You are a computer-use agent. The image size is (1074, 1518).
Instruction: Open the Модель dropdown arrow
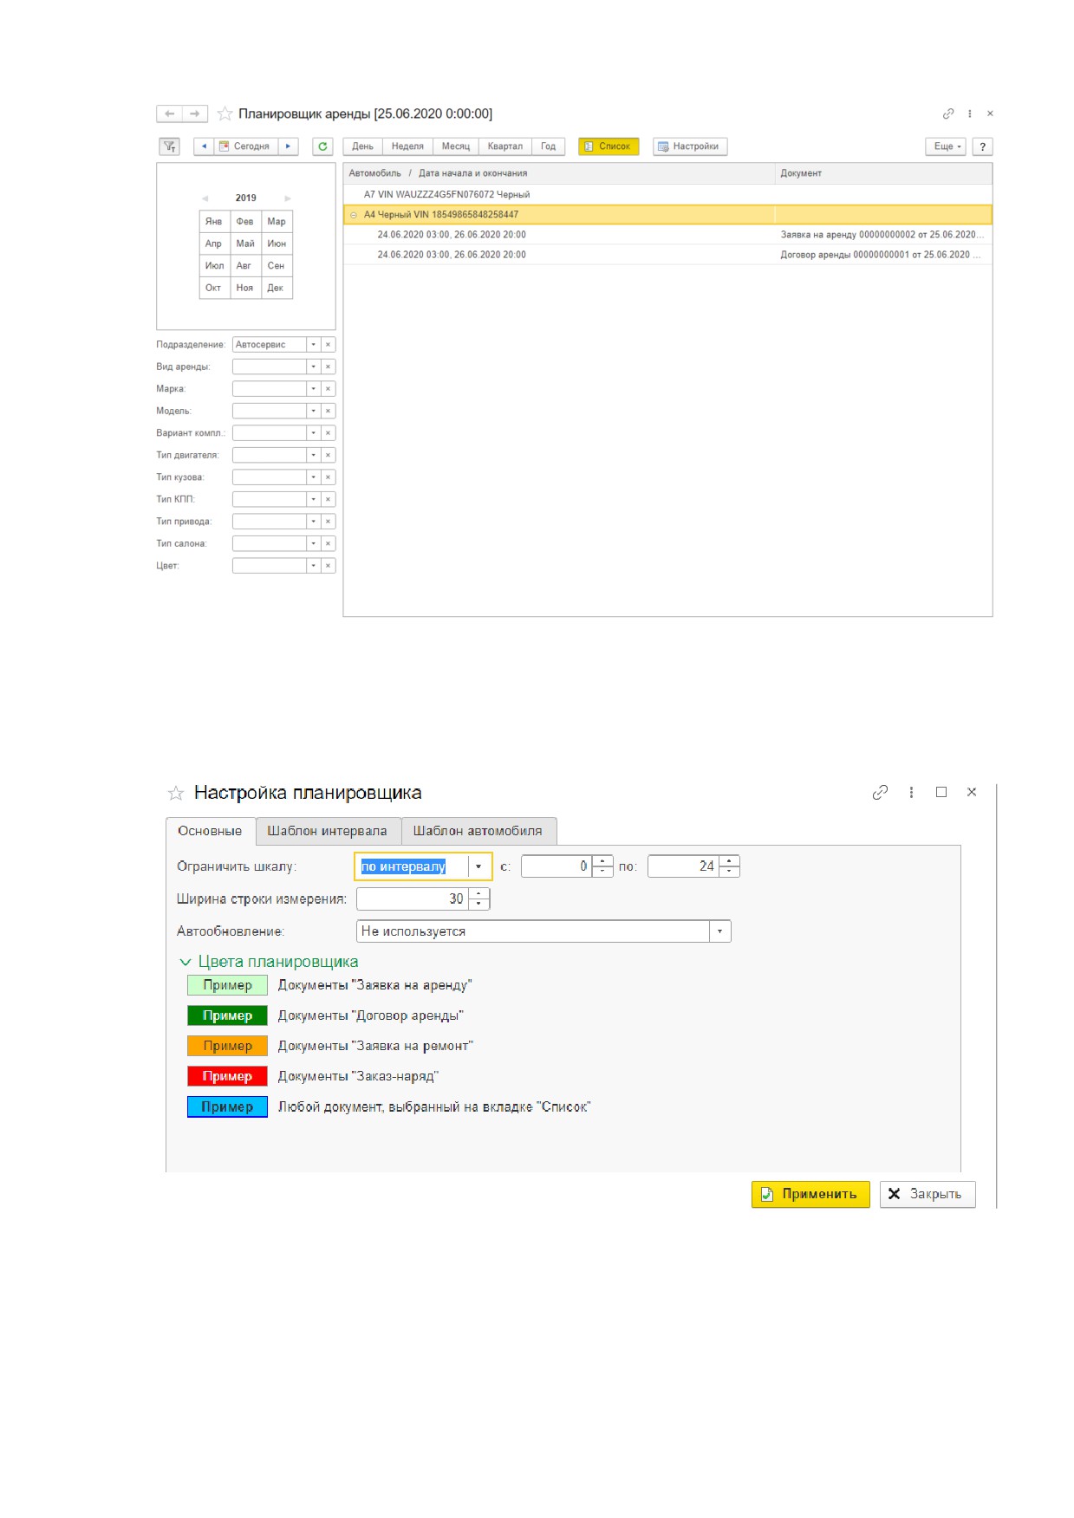(x=314, y=411)
